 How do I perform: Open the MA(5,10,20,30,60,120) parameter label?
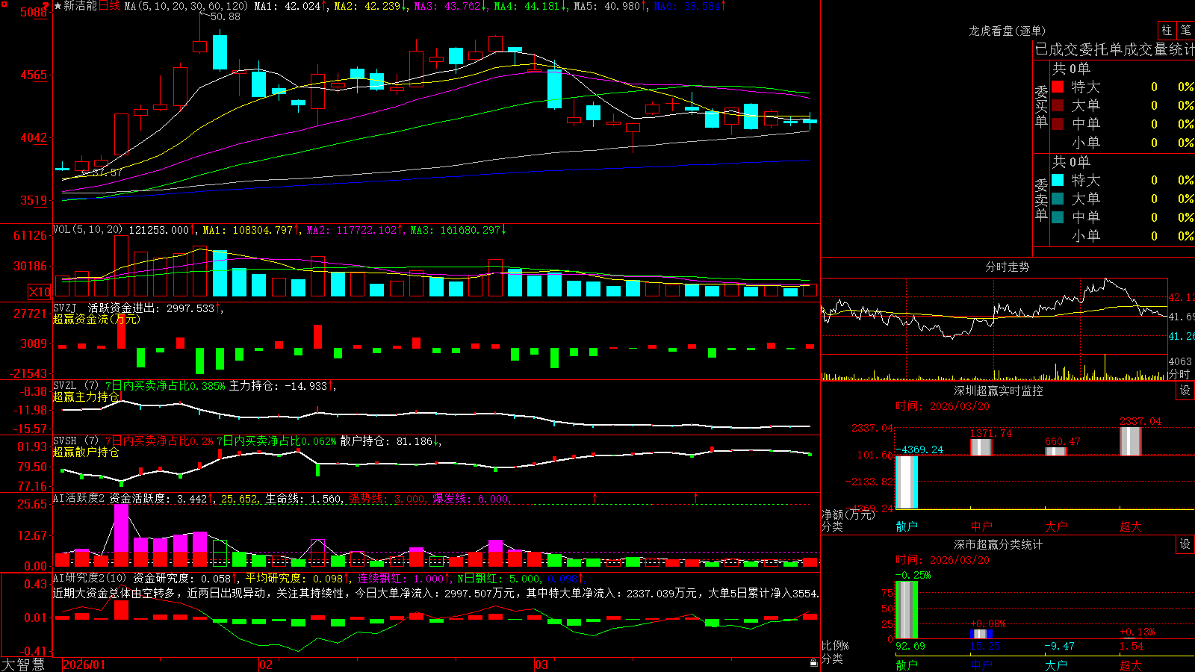186,6
